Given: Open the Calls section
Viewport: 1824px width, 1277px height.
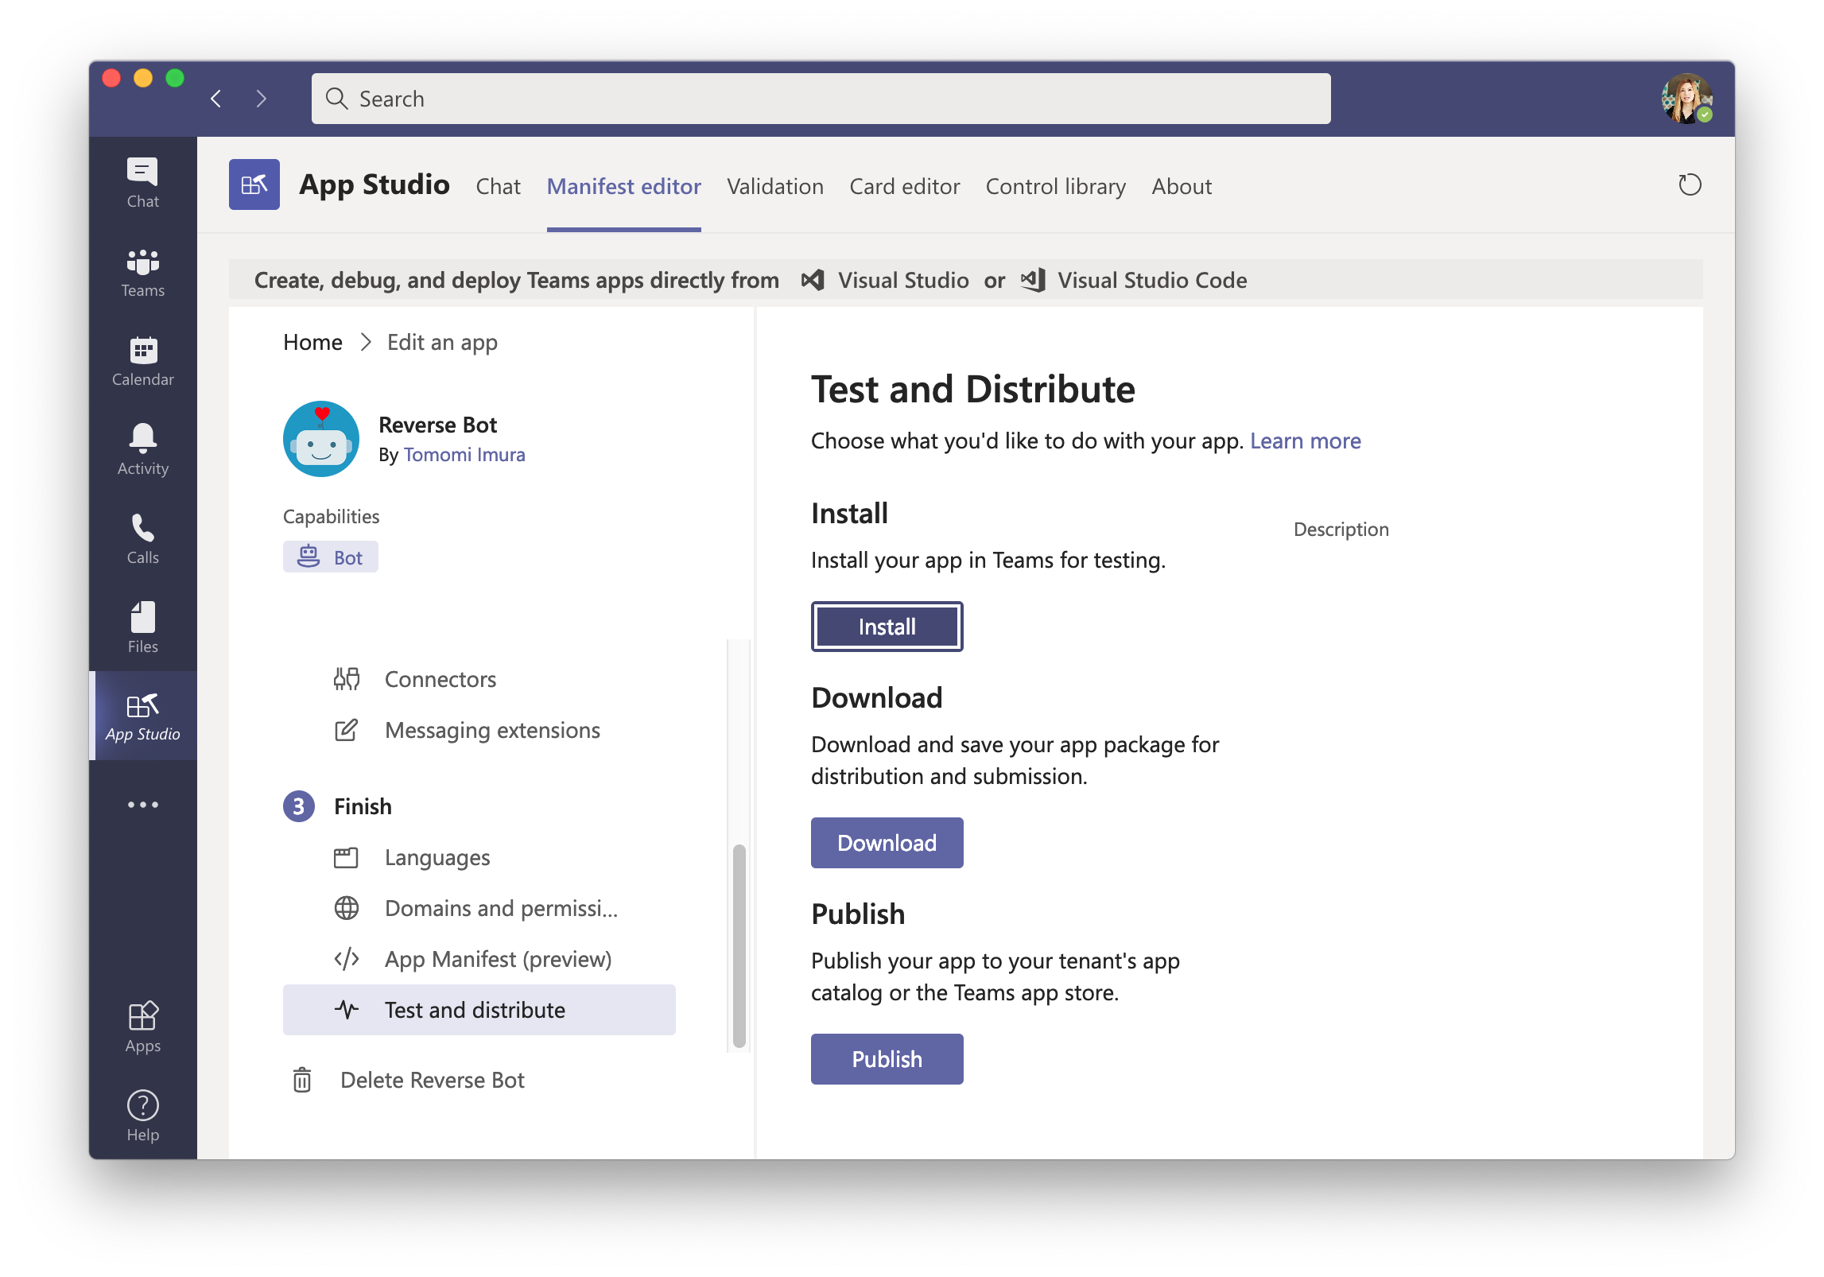Looking at the screenshot, I should 142,539.
